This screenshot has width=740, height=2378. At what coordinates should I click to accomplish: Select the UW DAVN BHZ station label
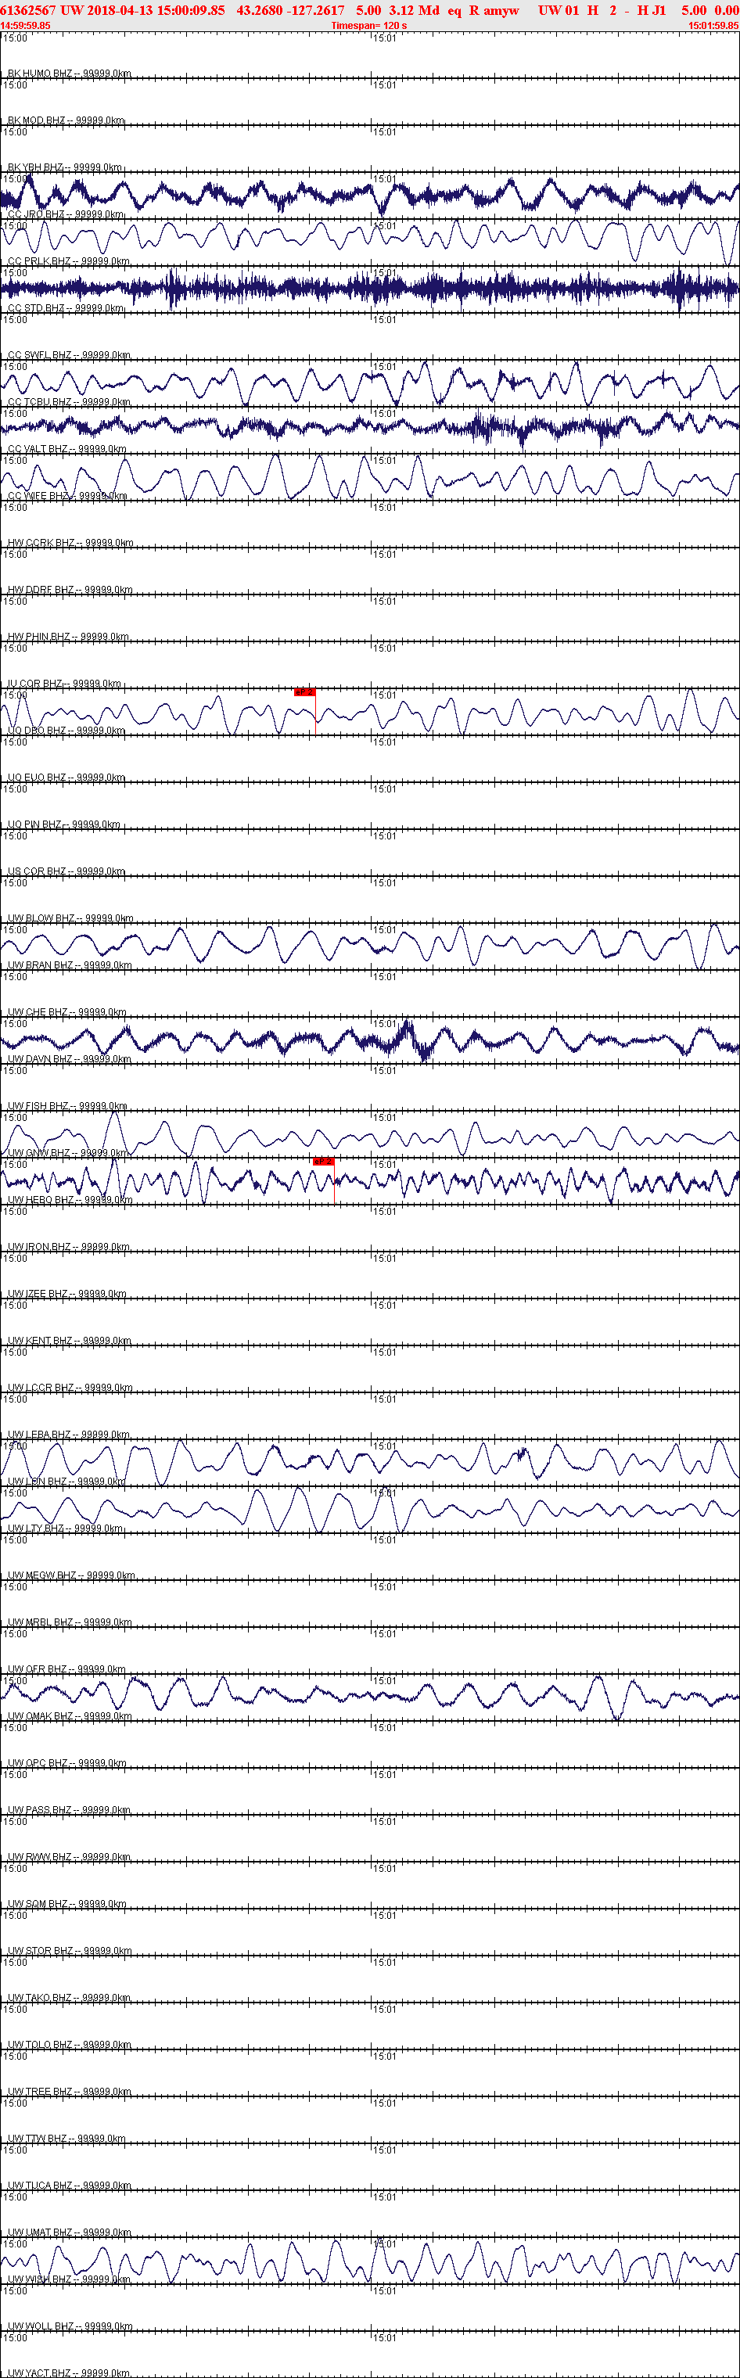pos(69,1060)
